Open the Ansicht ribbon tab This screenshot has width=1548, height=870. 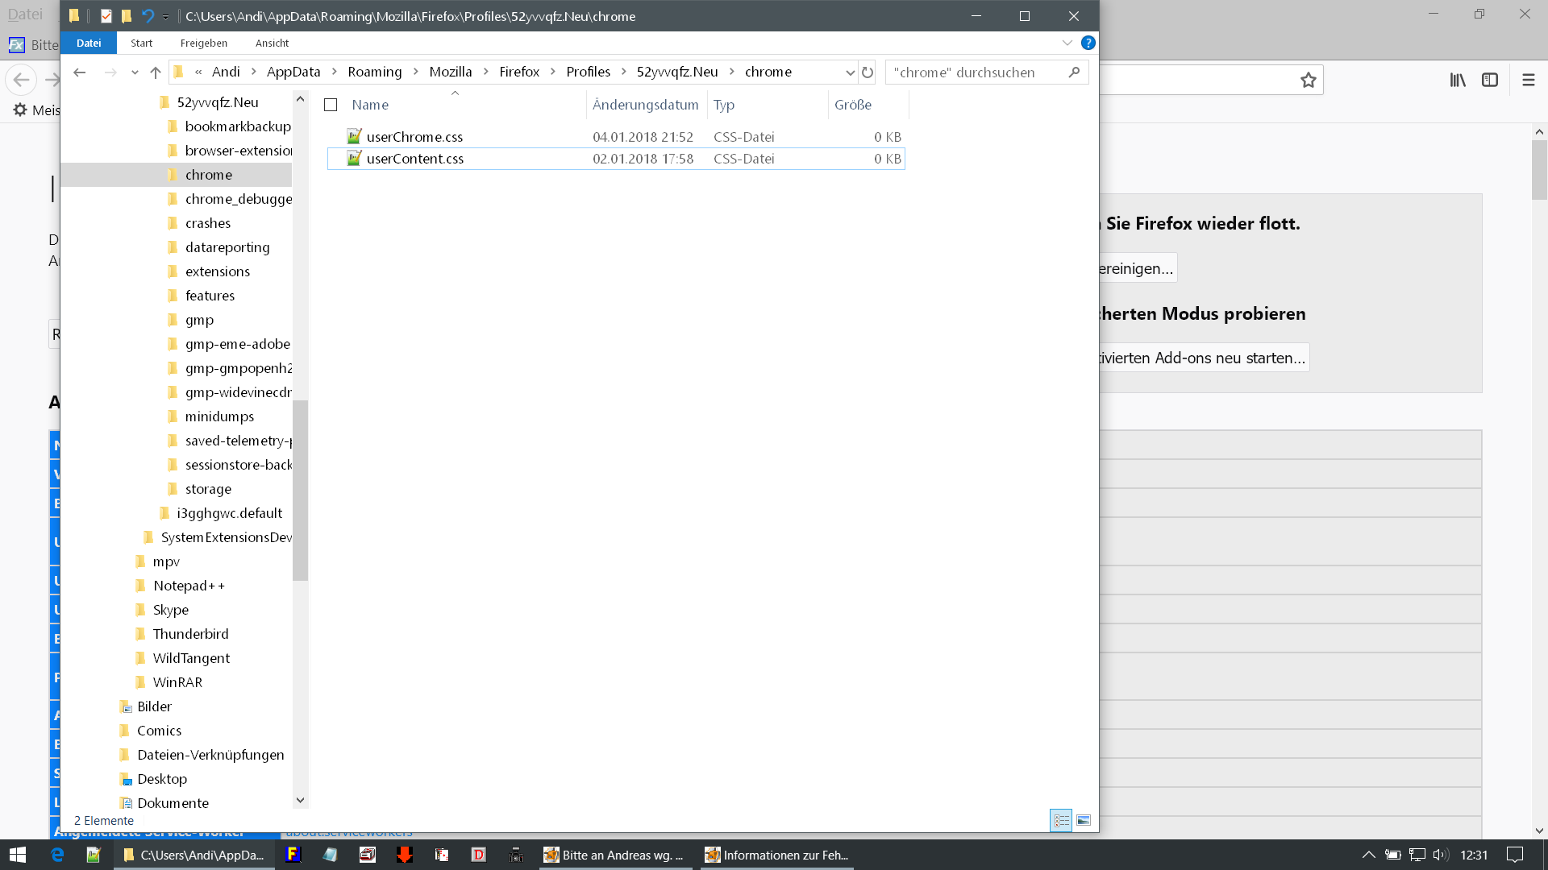(x=272, y=43)
